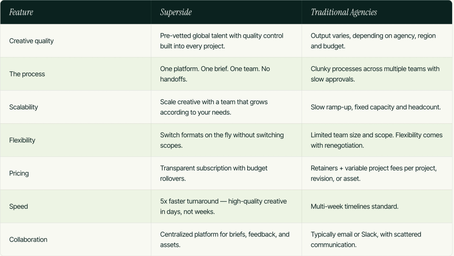Screen dimensions: 454x256
Task: Select the 5x faster turnaround cell
Action: (223, 206)
